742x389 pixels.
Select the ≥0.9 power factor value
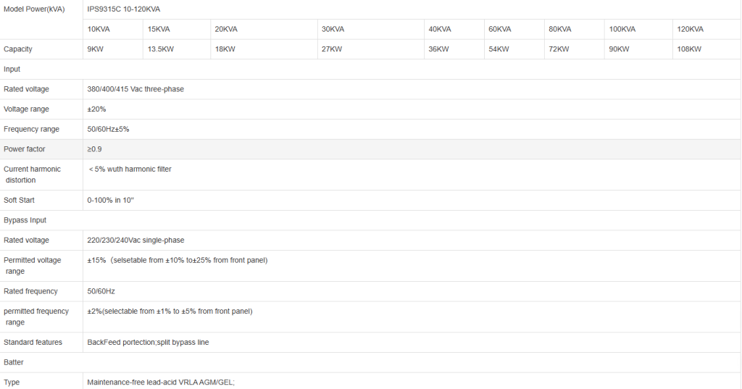(x=94, y=149)
